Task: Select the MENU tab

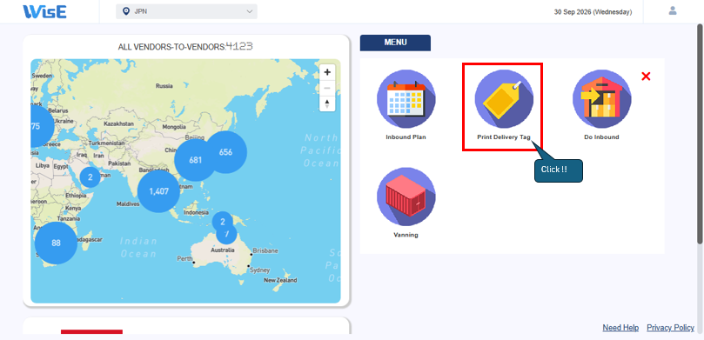Action: click(x=395, y=43)
